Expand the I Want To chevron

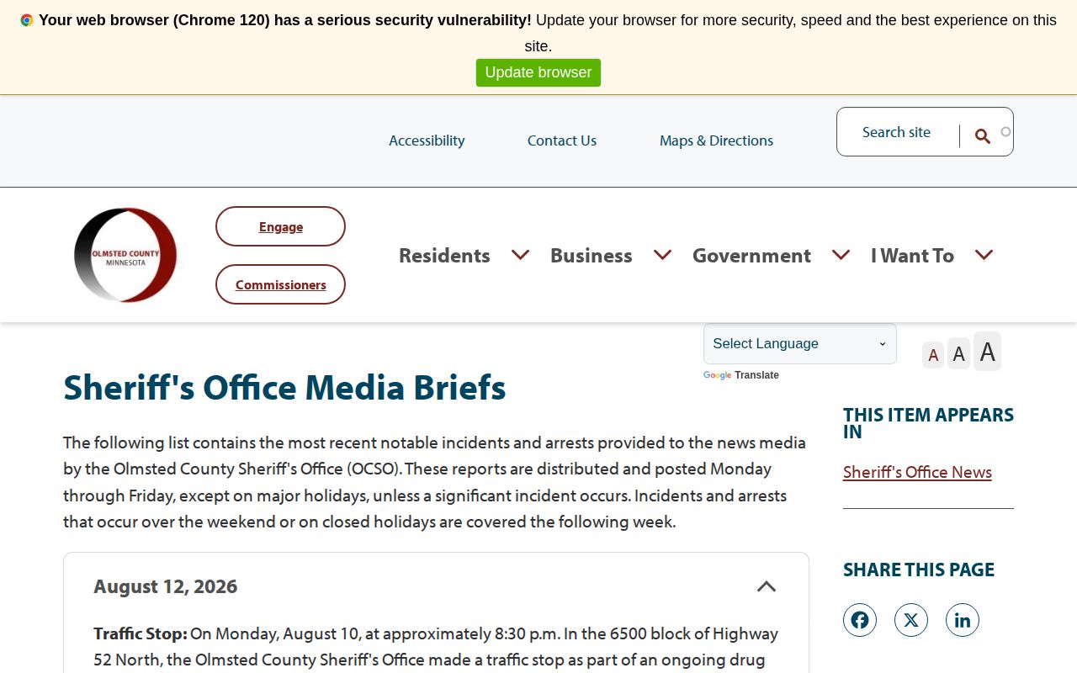(984, 254)
